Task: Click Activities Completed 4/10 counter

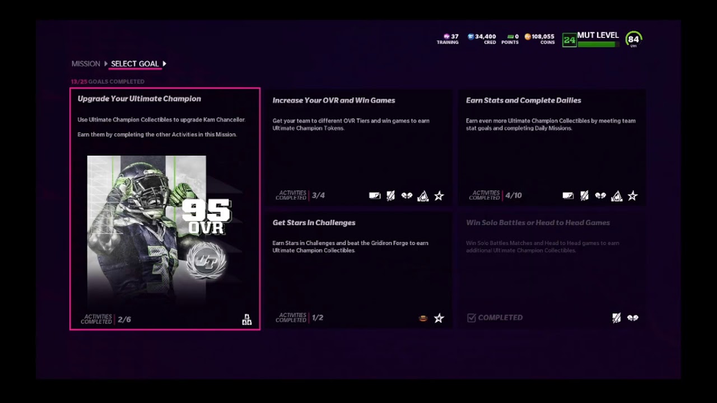Action: (x=495, y=195)
